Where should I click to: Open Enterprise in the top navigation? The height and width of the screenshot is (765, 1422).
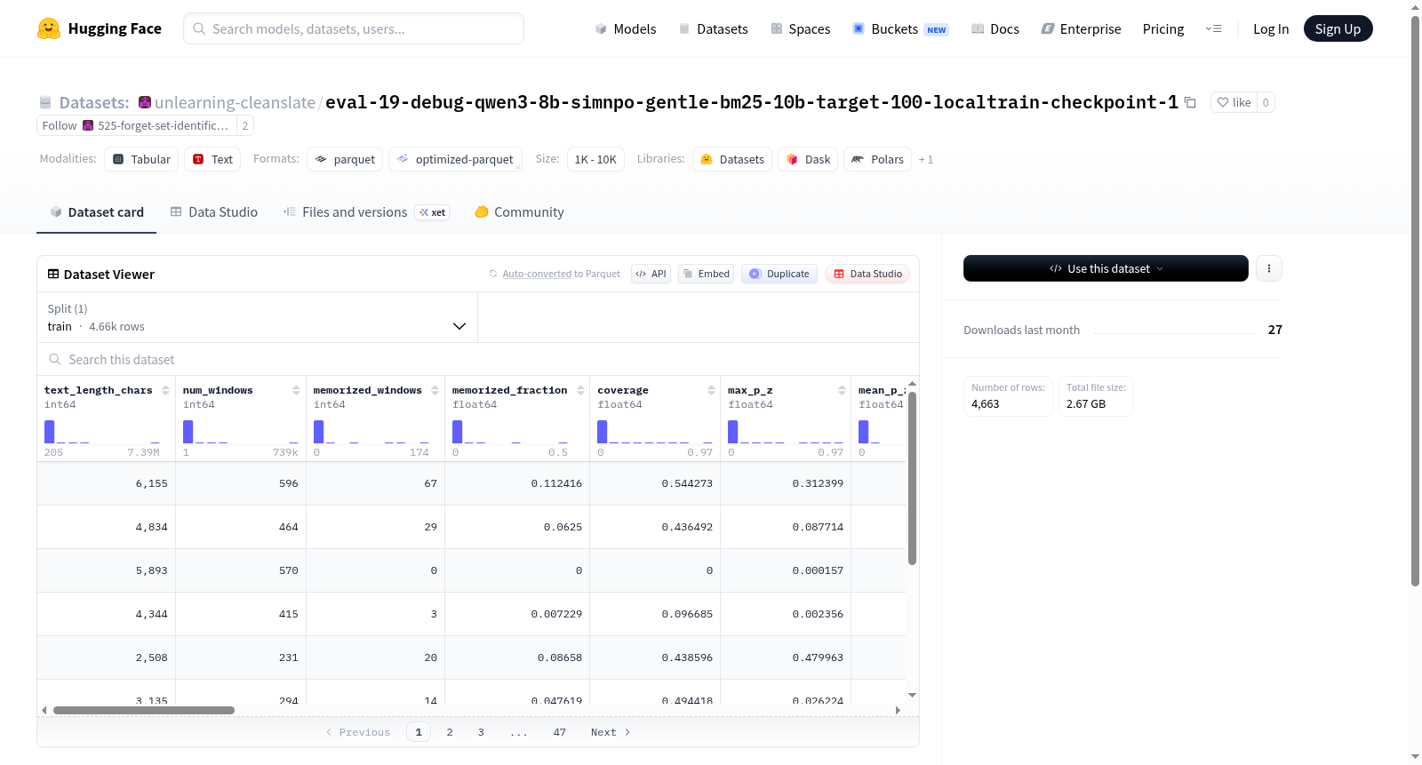[x=1081, y=28]
